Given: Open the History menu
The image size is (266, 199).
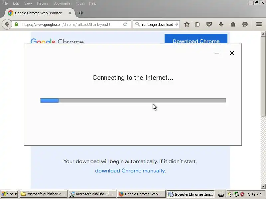Looking at the screenshot, I should [43, 3].
